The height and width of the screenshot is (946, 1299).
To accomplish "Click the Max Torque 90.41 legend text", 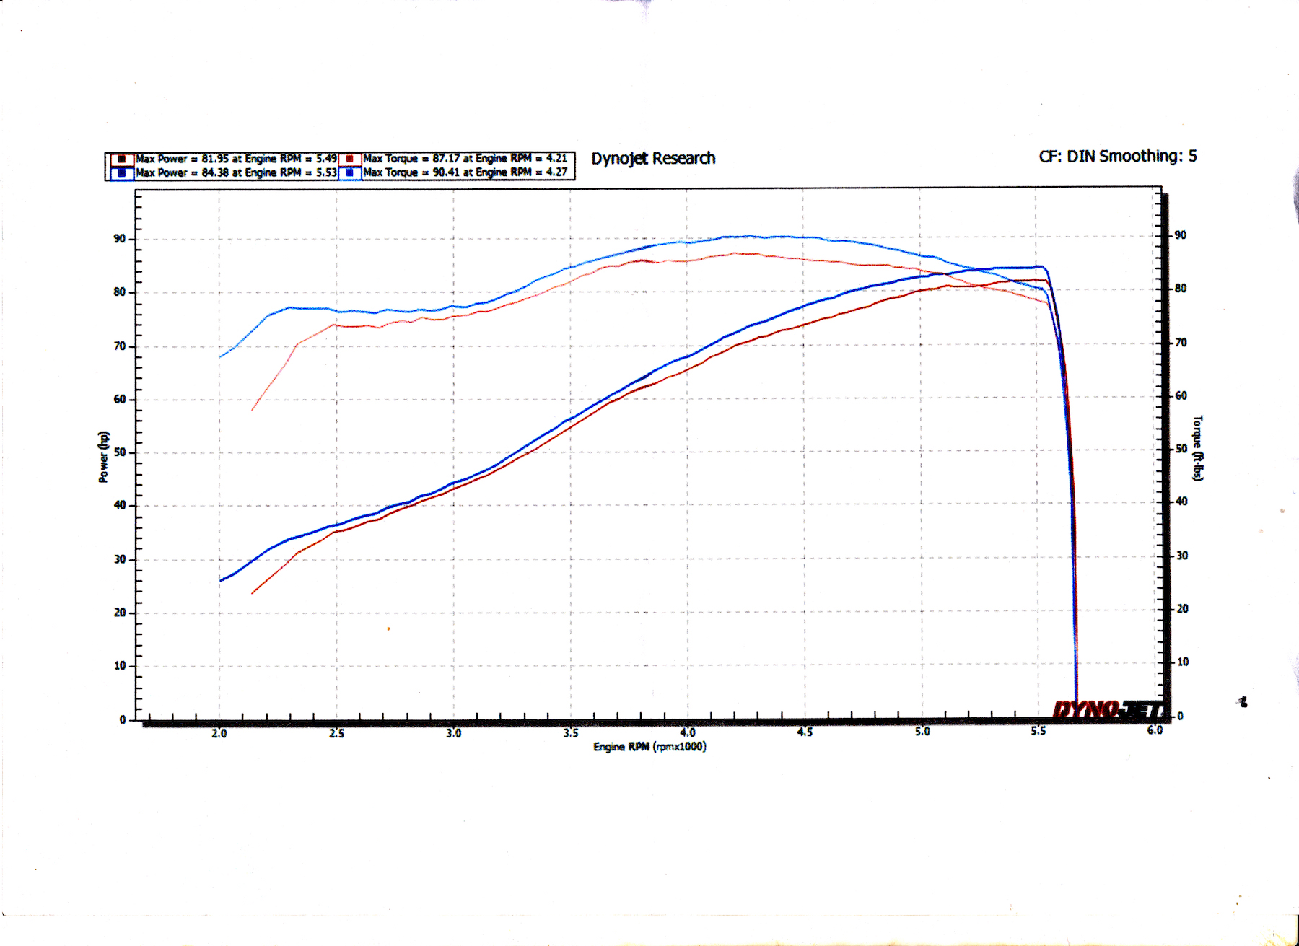I will point(465,172).
